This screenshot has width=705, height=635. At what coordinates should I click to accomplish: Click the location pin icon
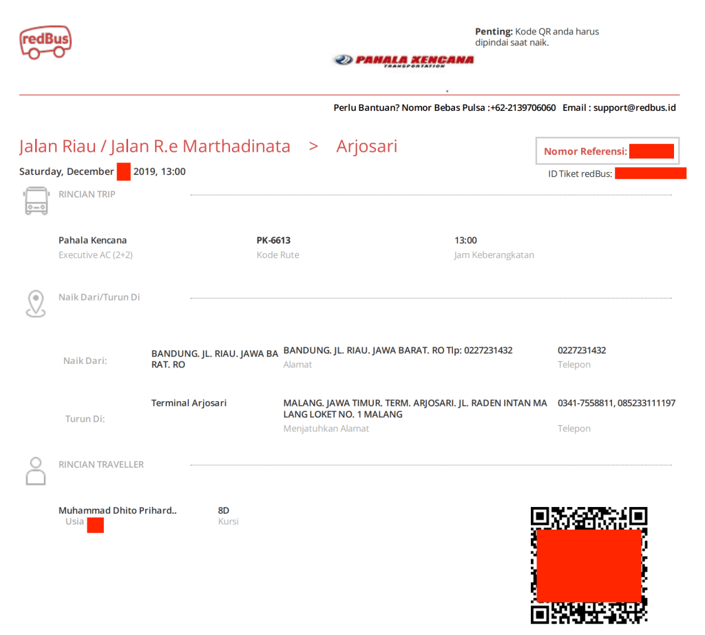pyautogui.click(x=36, y=303)
